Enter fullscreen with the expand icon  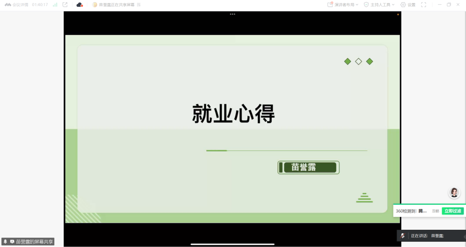(424, 5)
